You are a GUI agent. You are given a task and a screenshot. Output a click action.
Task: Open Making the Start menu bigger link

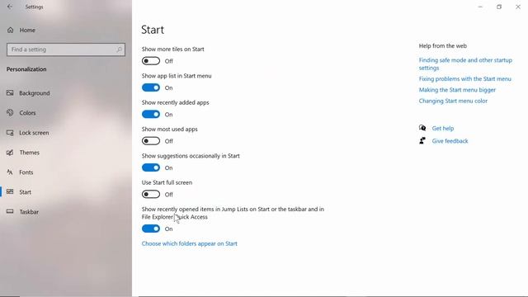point(457,90)
